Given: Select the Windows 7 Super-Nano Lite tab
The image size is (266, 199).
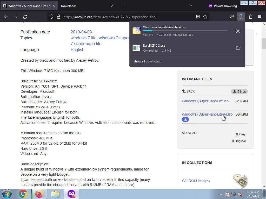Looking at the screenshot, I should 29,6.
